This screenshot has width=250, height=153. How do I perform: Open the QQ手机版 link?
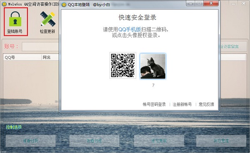click(130, 30)
